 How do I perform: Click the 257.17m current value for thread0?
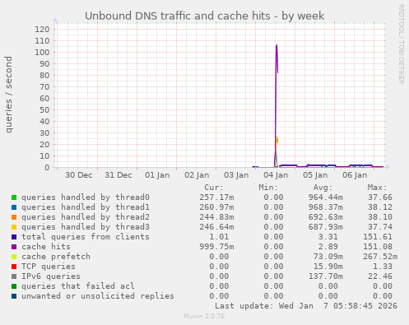(216, 197)
